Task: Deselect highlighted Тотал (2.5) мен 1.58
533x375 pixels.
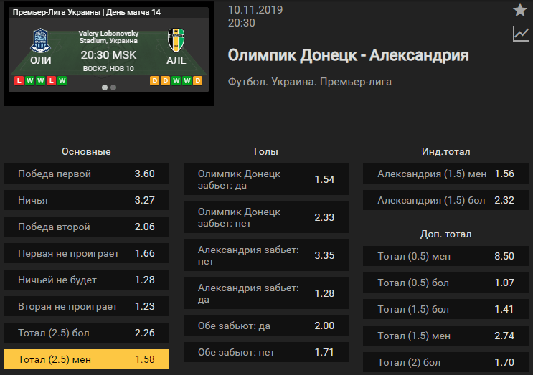Action: [x=86, y=359]
